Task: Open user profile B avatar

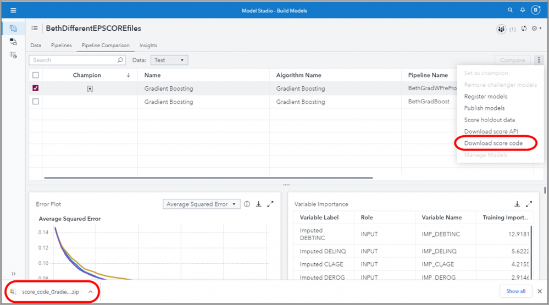Action: tap(535, 10)
